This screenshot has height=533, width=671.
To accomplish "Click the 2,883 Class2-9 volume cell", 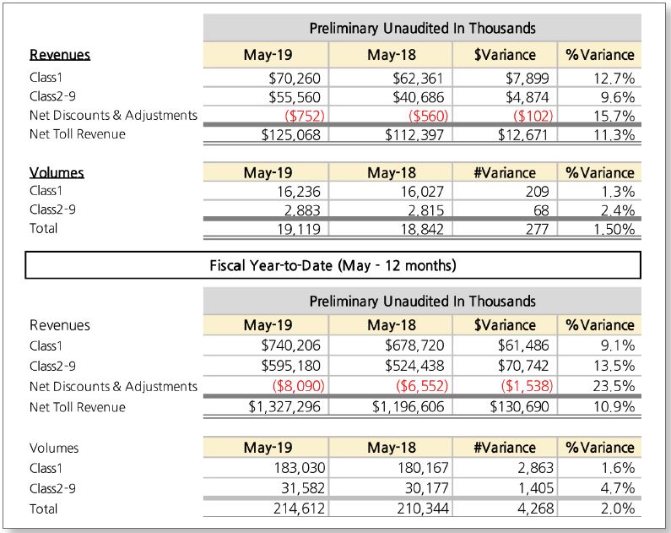I will [302, 210].
